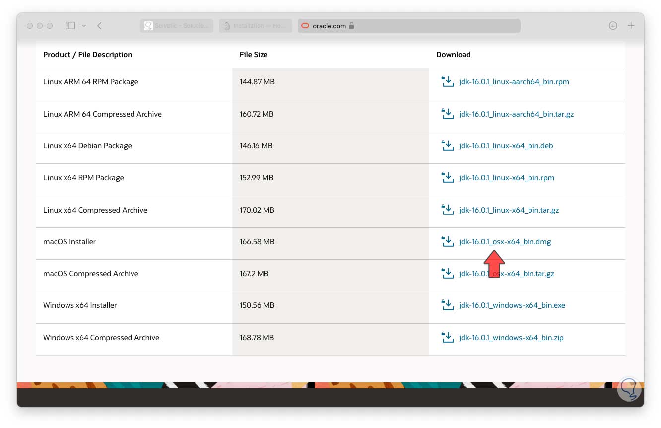Viewport: 661px width, 428px height.
Task: Select the "File Size" column header
Action: (x=254, y=55)
